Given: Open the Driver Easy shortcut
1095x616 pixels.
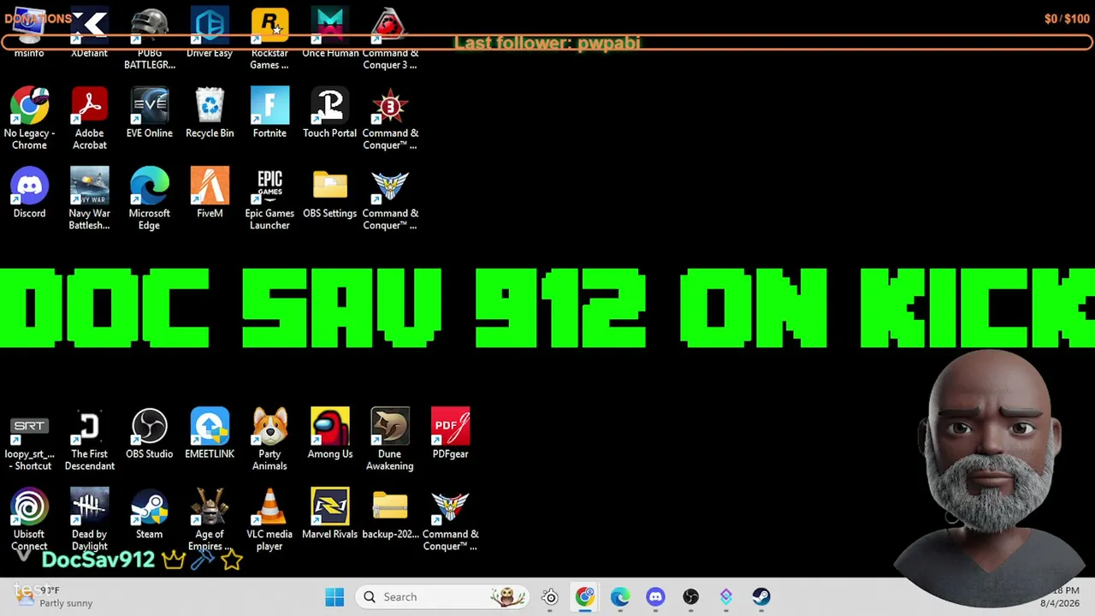Looking at the screenshot, I should click(x=210, y=34).
